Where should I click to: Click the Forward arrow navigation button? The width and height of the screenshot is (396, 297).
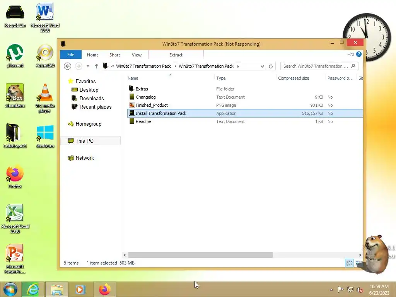click(79, 66)
